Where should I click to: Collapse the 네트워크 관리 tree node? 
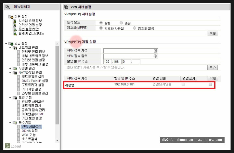point(10,48)
